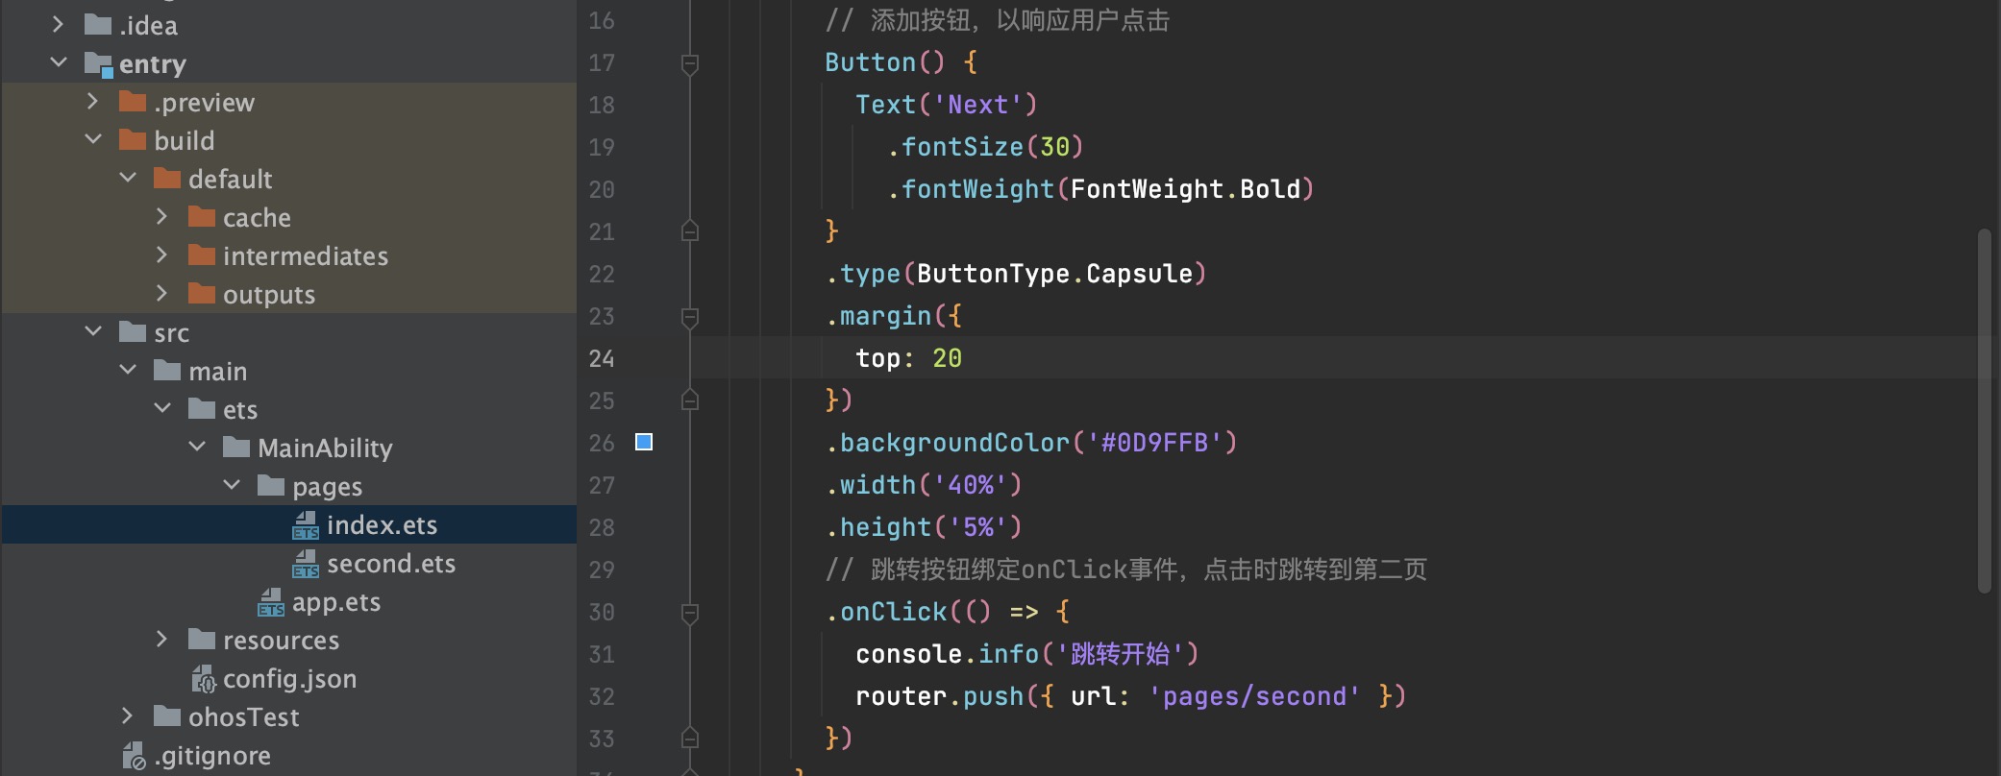Collapse the build folder chevron
The height and width of the screenshot is (776, 2001).
click(x=93, y=140)
